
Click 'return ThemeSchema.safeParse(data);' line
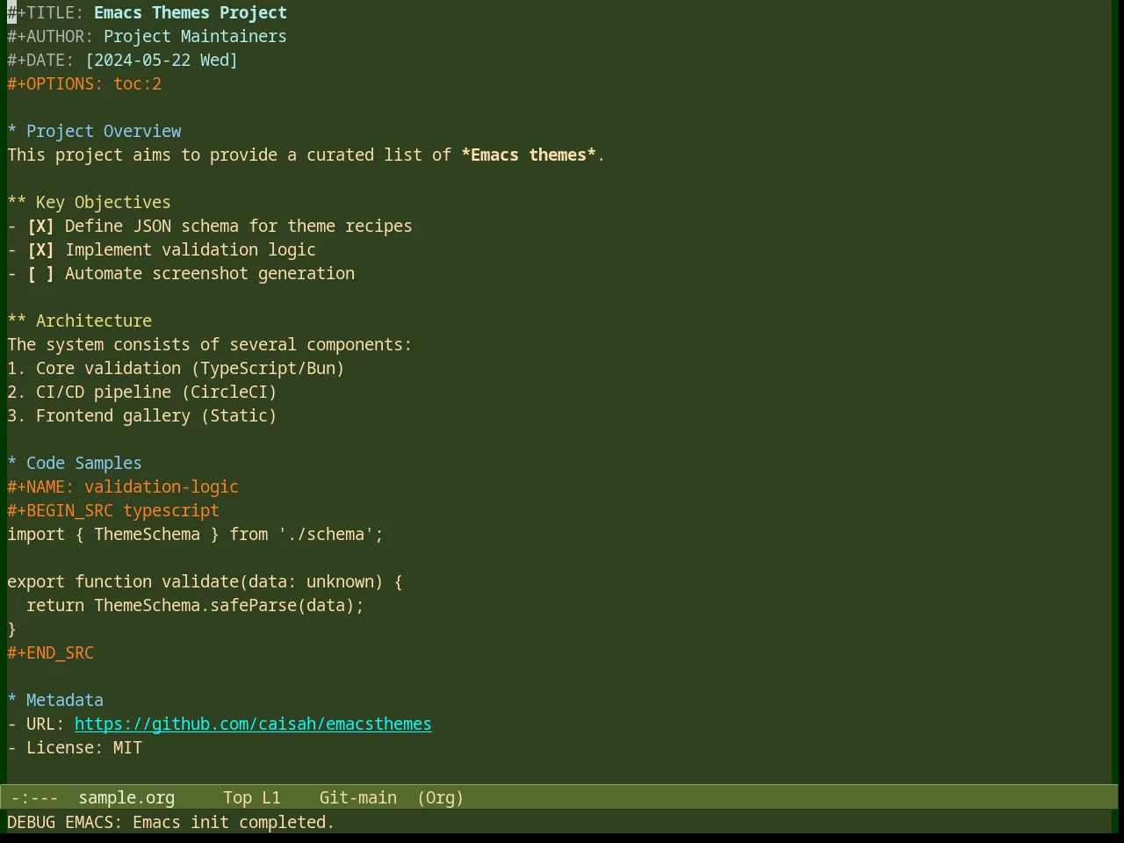195,606
